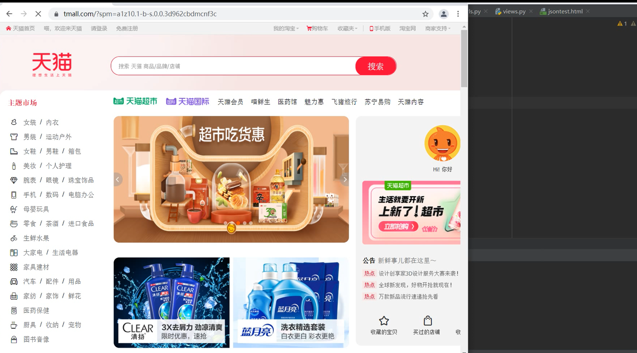Bookmark this page with the star icon
637x353 pixels.
coord(426,14)
